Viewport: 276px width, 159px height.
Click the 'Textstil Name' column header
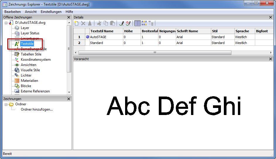[102, 31]
